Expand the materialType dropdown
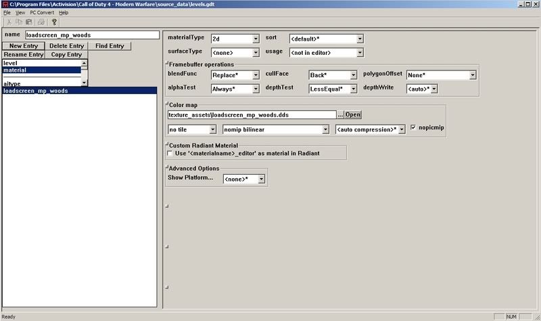The width and height of the screenshot is (541, 321). tap(256, 39)
